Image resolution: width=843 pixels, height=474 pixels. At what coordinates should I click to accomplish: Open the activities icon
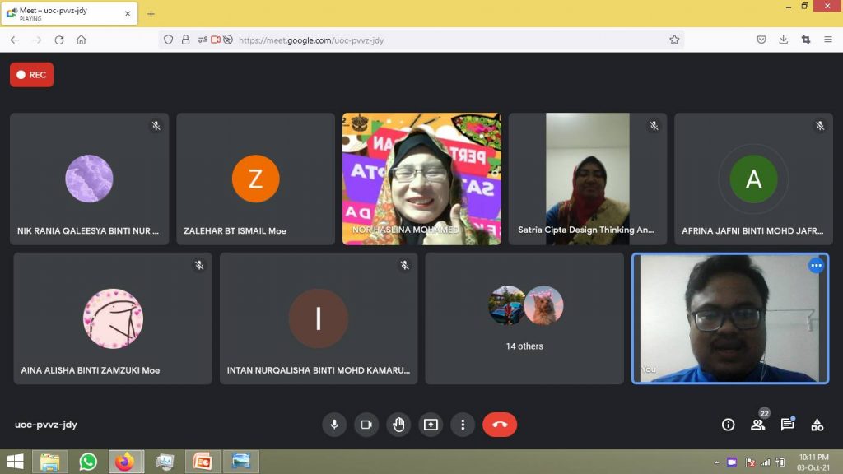[x=817, y=425]
